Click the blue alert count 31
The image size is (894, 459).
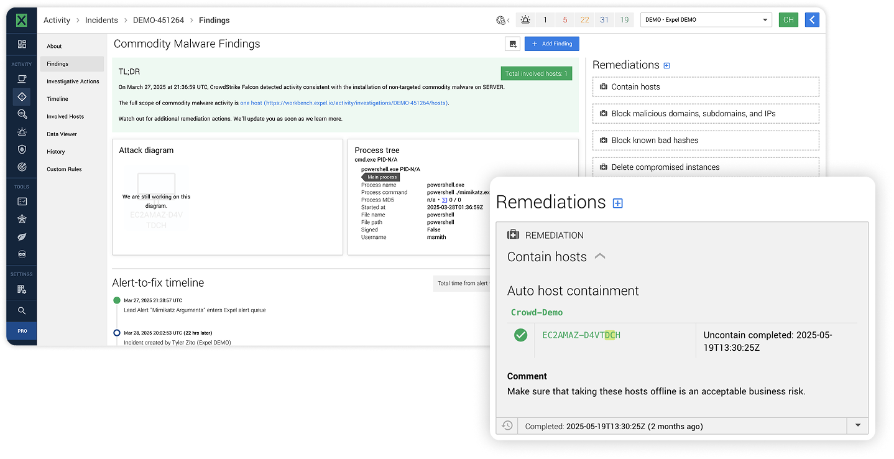pyautogui.click(x=604, y=20)
